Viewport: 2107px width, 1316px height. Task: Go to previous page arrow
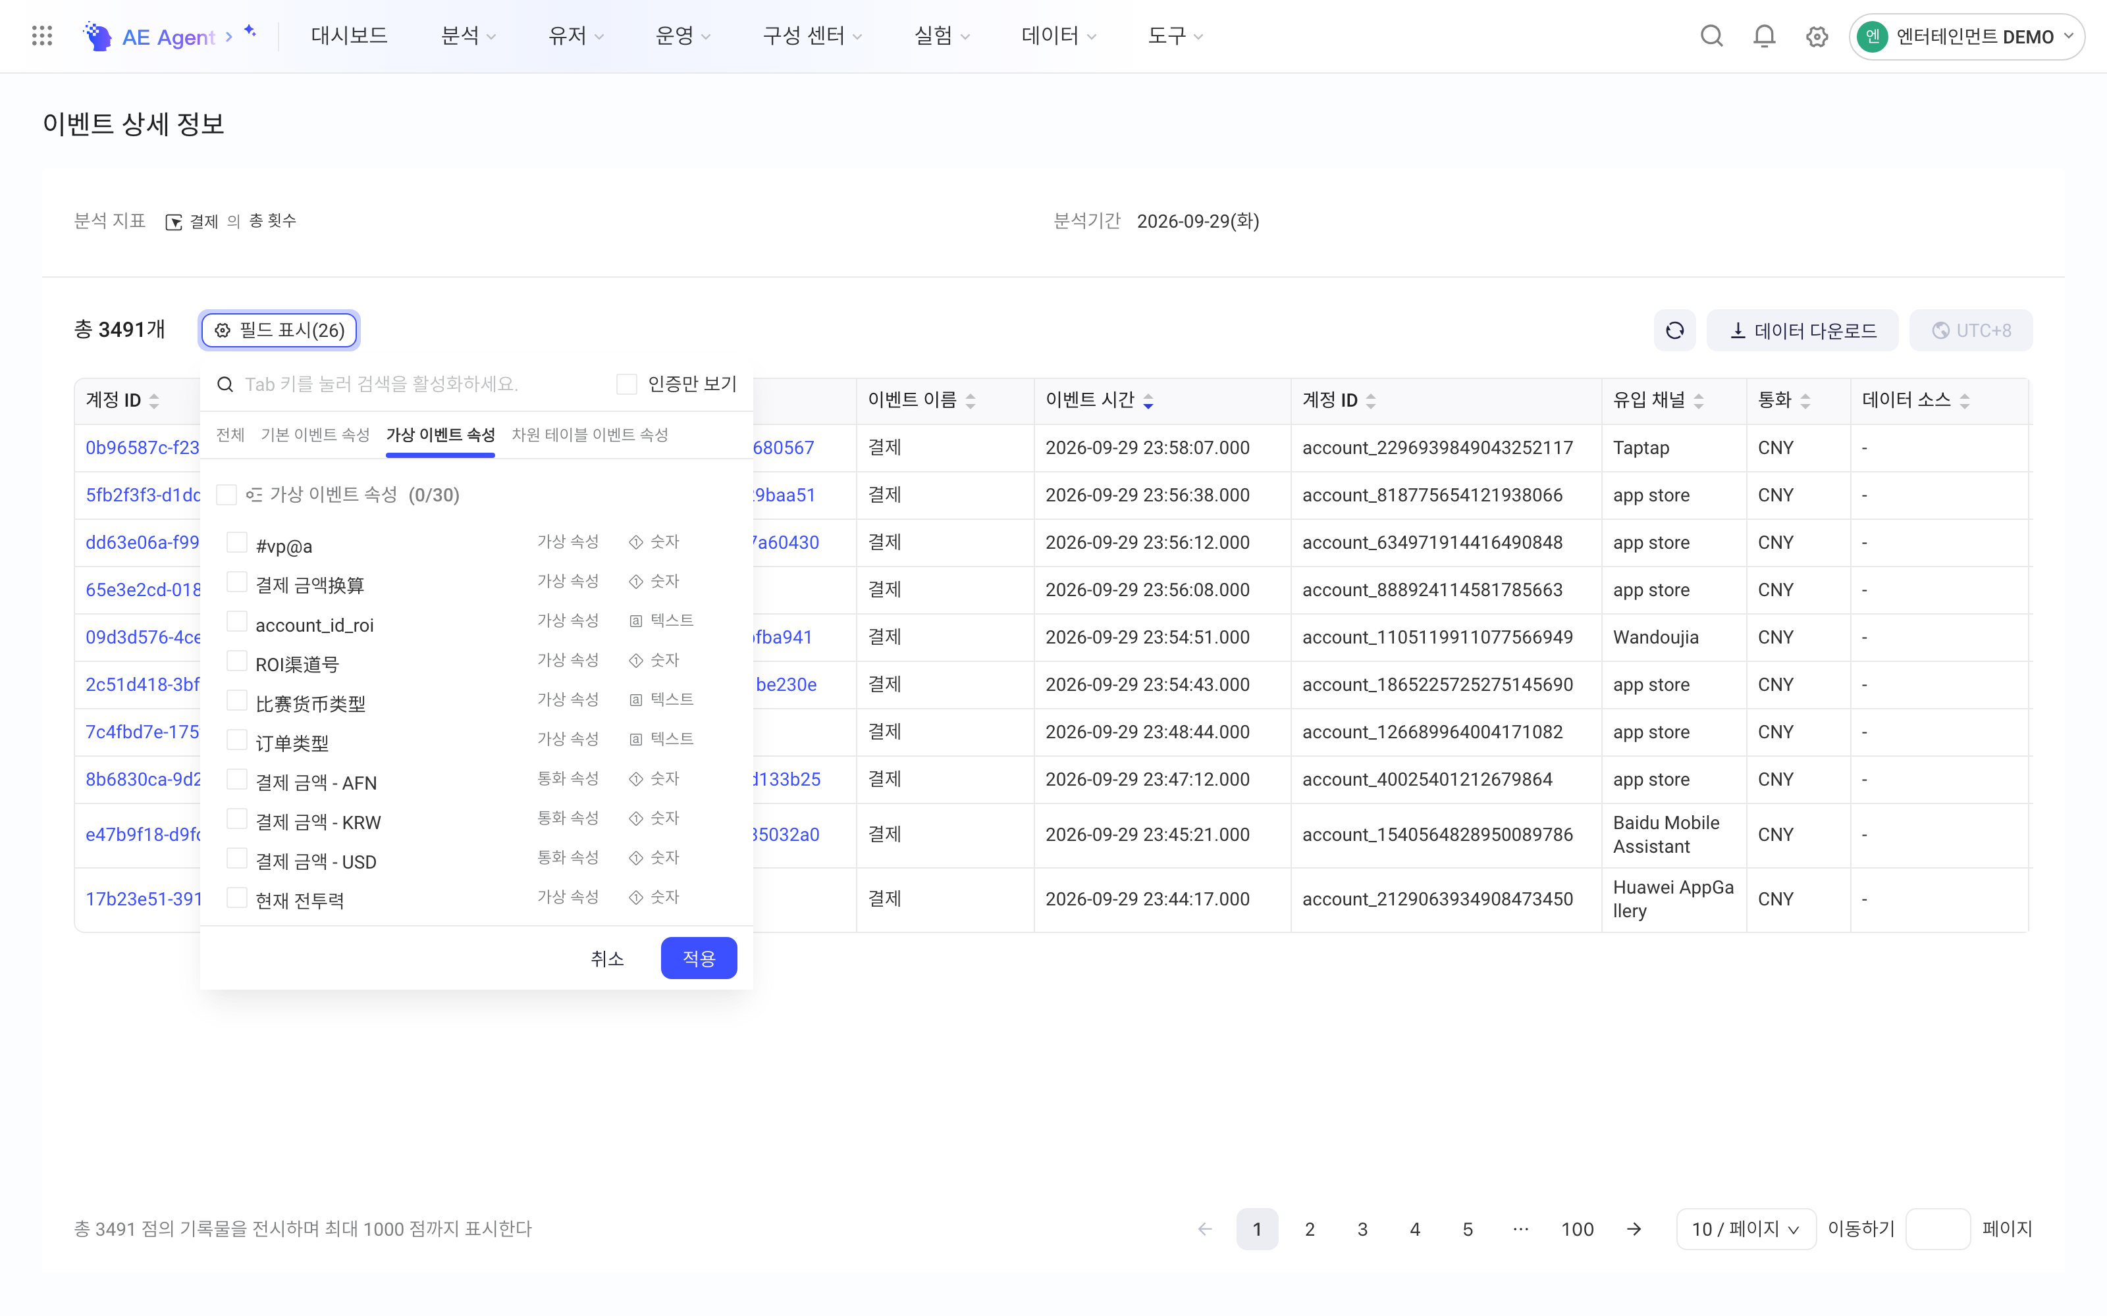click(1205, 1229)
